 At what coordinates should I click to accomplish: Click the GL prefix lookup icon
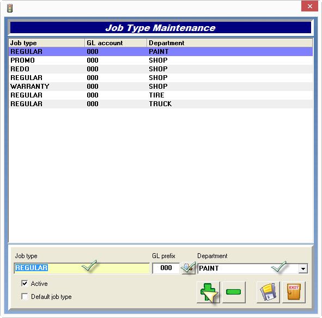(x=187, y=268)
